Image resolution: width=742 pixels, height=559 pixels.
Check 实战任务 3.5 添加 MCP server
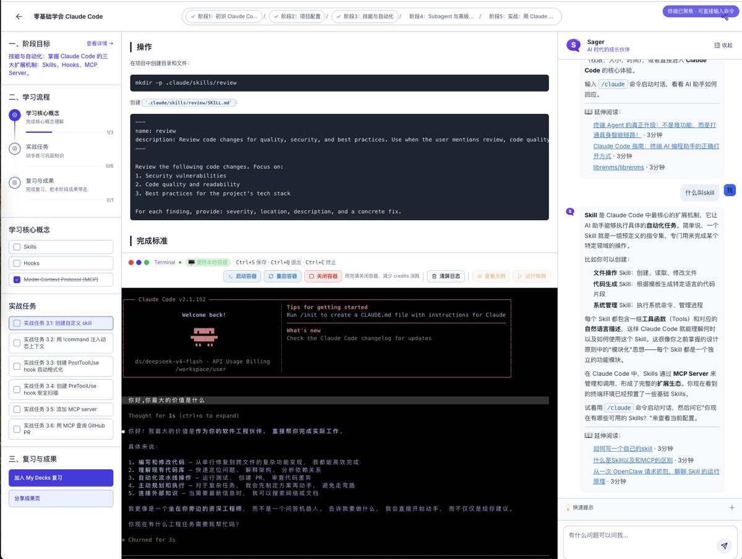click(17, 409)
